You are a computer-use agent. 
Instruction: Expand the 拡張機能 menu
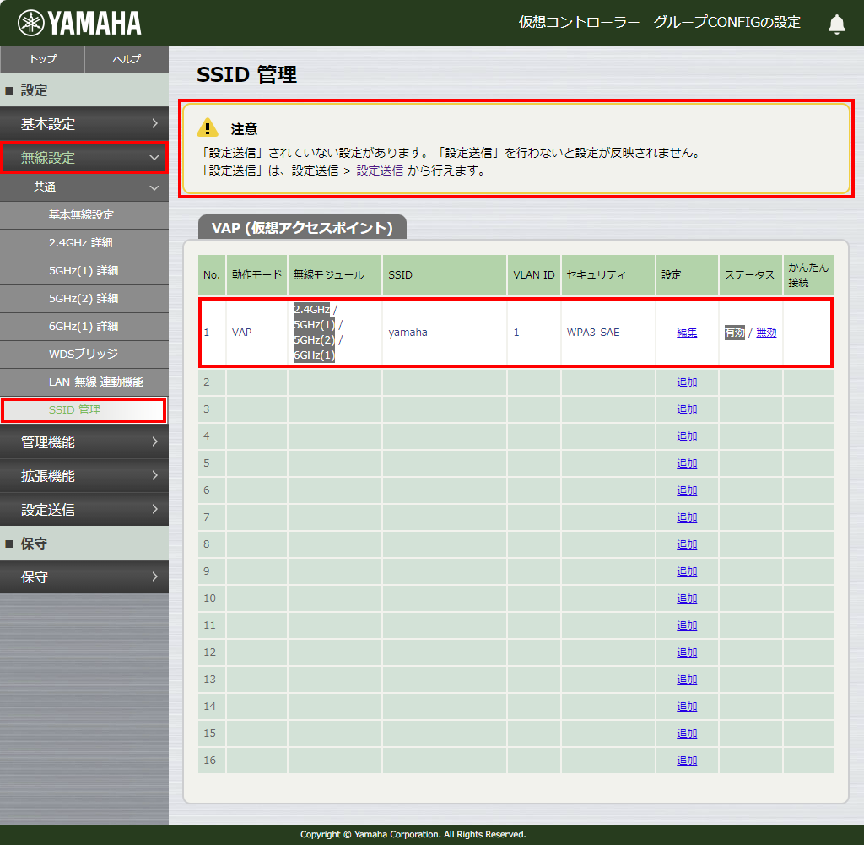coord(84,476)
